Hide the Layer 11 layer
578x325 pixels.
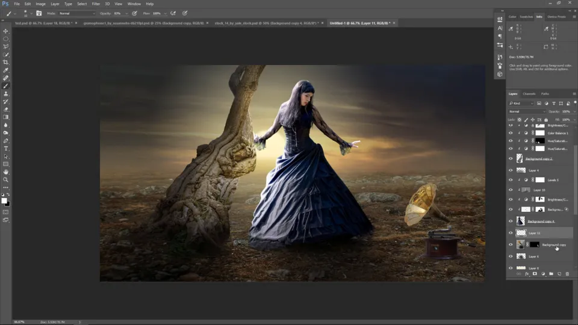pyautogui.click(x=511, y=233)
